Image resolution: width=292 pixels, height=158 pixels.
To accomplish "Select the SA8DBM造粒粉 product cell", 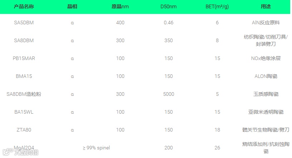I will click(x=24, y=94).
